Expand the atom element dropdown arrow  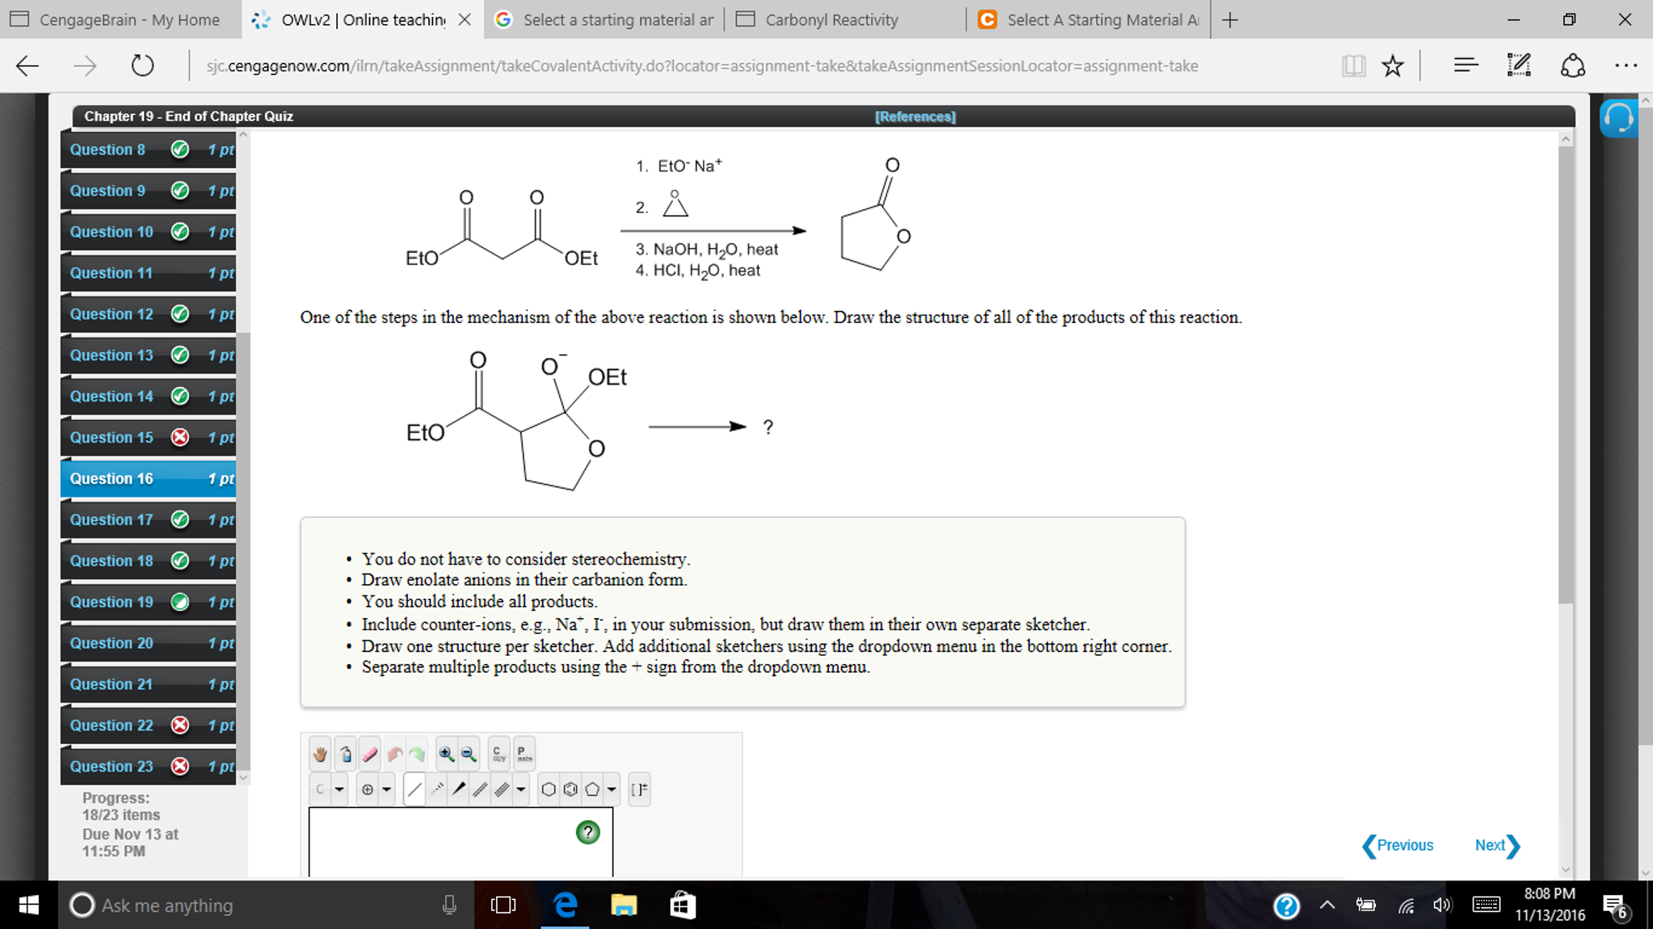coord(339,789)
